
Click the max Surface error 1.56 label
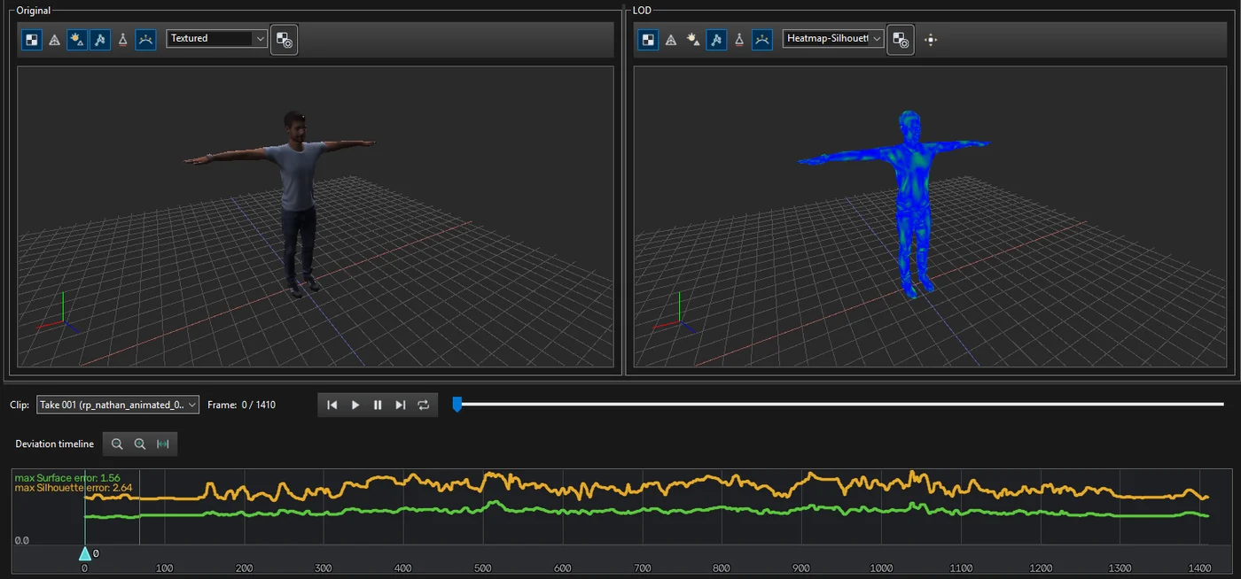(67, 478)
